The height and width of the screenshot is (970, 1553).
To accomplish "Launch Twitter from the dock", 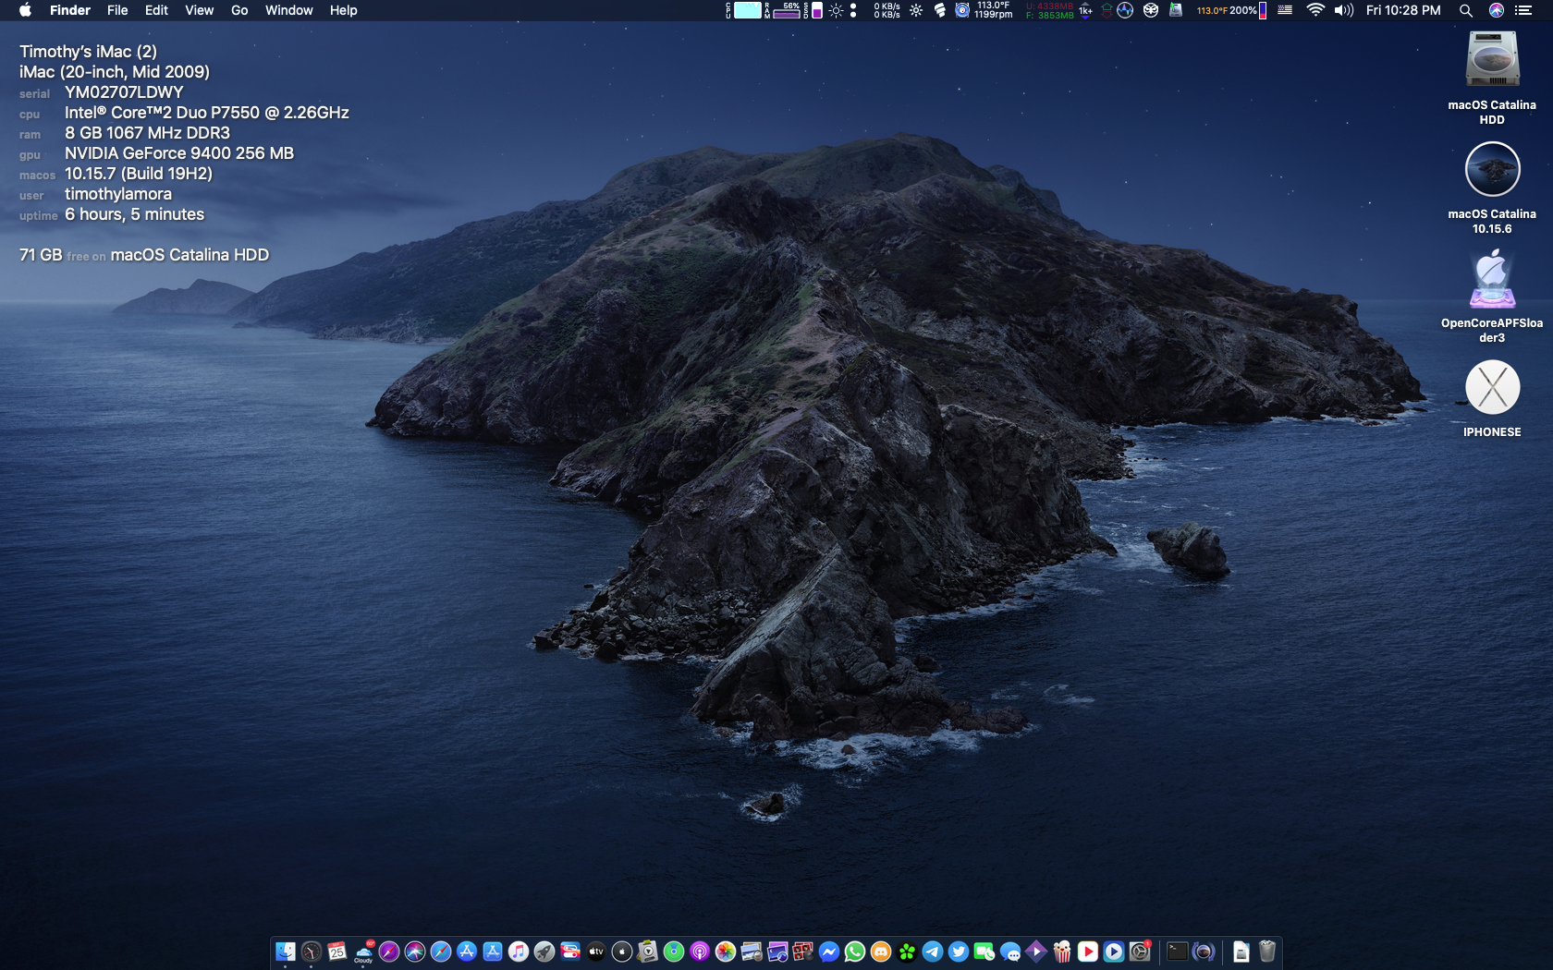I will (959, 952).
